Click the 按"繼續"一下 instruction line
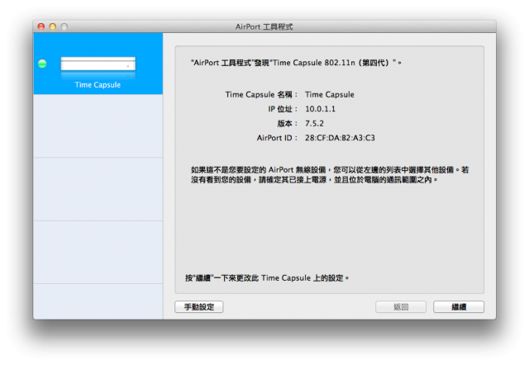This screenshot has width=529, height=365. [x=266, y=278]
